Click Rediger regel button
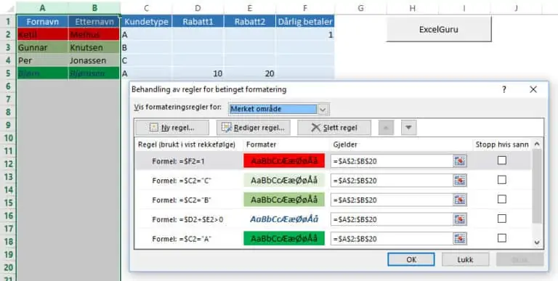The width and height of the screenshot is (558, 281). click(x=254, y=128)
